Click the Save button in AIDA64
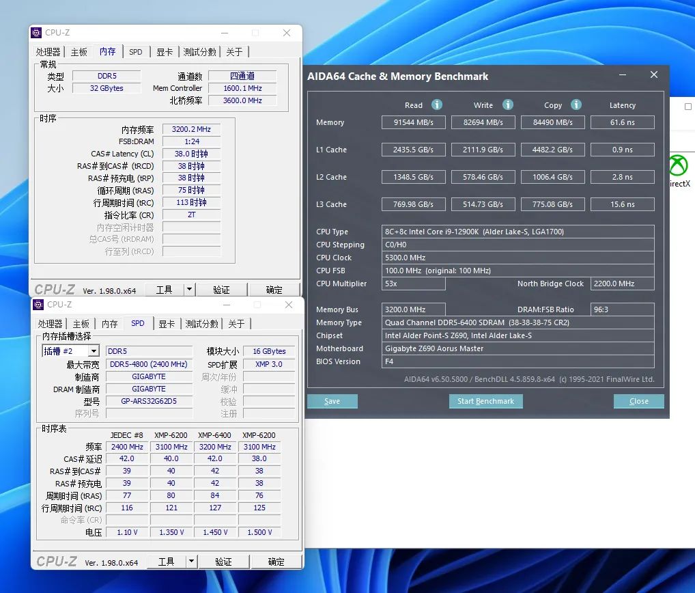The image size is (695, 593). 332,401
